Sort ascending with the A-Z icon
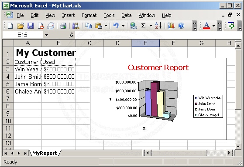The height and width of the screenshot is (167, 244). click(158, 26)
